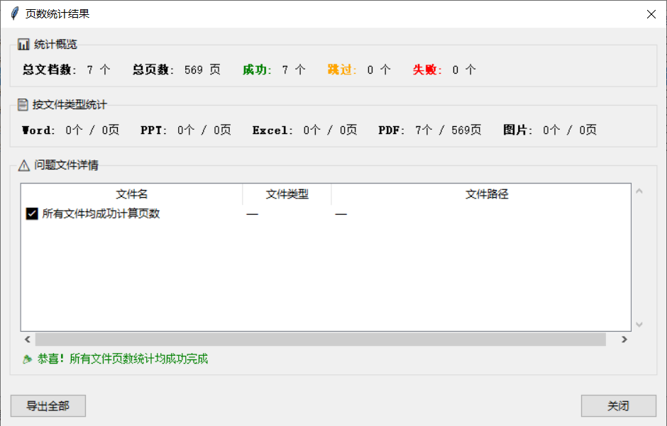Click the 问题文件详情 section title
667x426 pixels.
coord(67,164)
